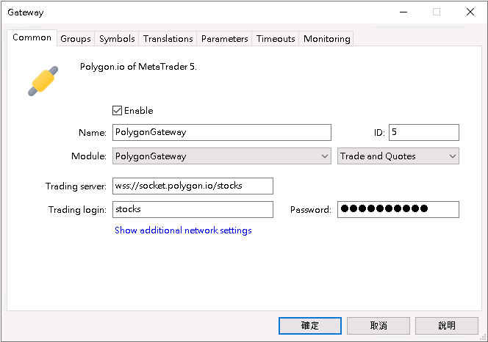Select the Parameters tab

click(224, 39)
